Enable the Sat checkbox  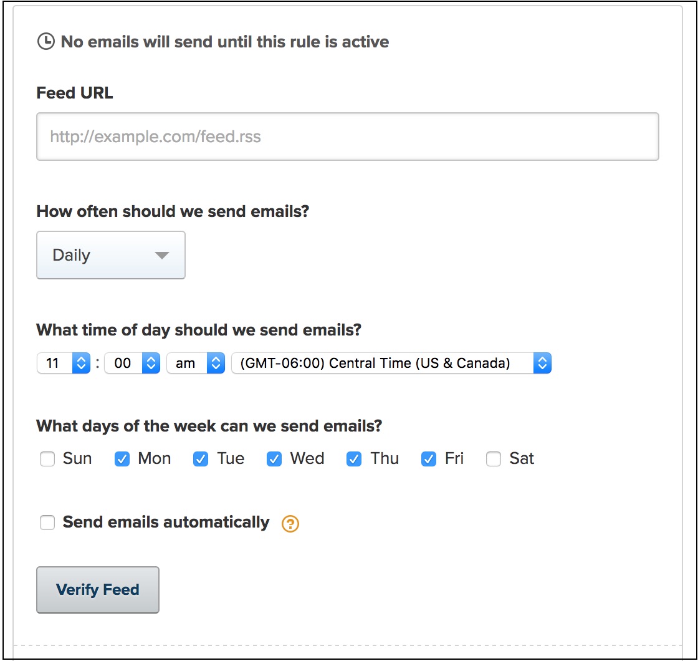[x=494, y=460]
